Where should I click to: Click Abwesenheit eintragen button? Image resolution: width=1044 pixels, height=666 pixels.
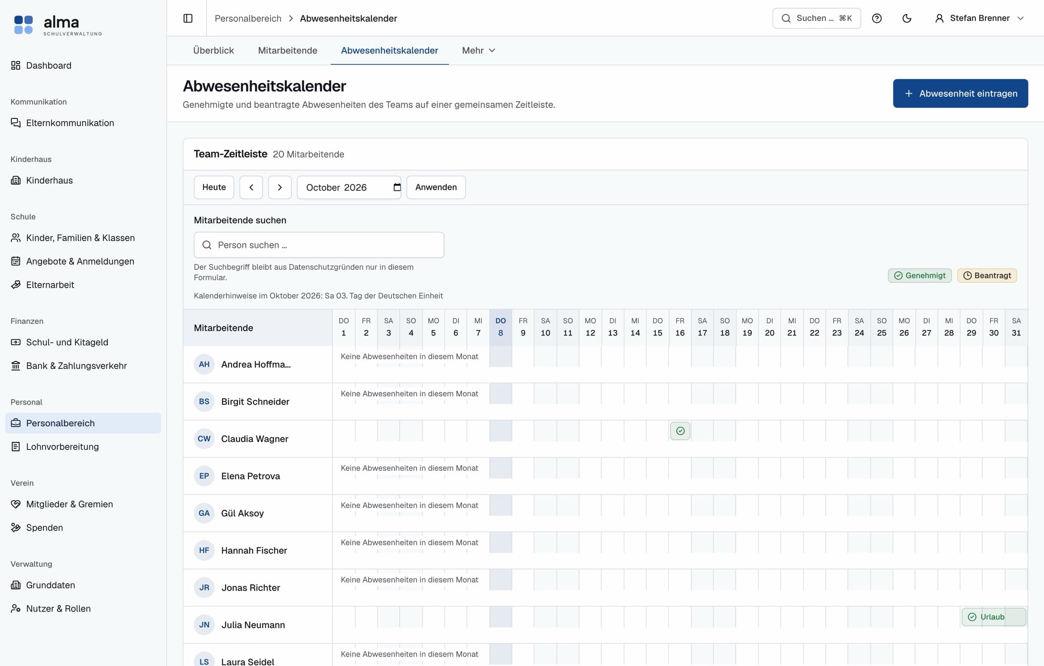(960, 94)
